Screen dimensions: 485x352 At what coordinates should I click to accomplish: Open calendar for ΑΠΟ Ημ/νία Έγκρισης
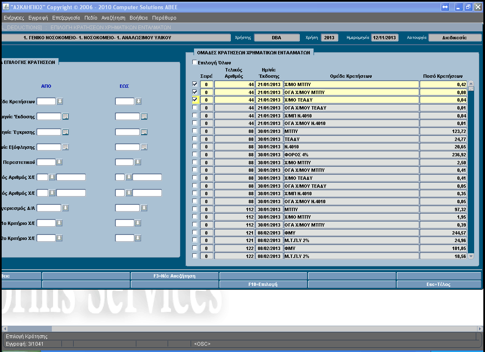65,132
